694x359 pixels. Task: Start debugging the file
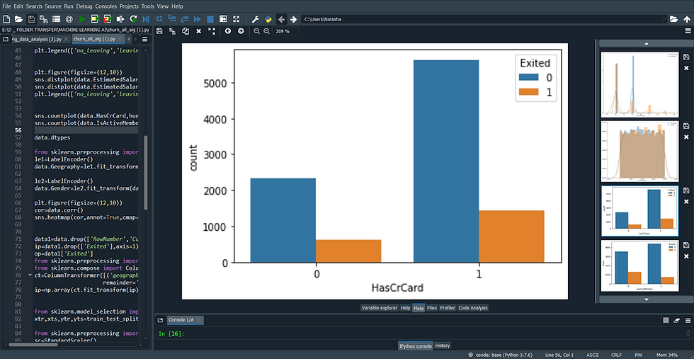pos(146,19)
